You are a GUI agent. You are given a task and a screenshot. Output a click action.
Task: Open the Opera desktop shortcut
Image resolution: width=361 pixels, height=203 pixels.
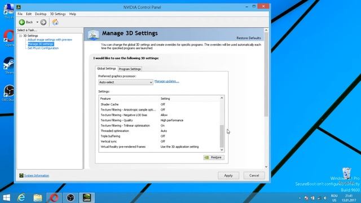(9, 38)
